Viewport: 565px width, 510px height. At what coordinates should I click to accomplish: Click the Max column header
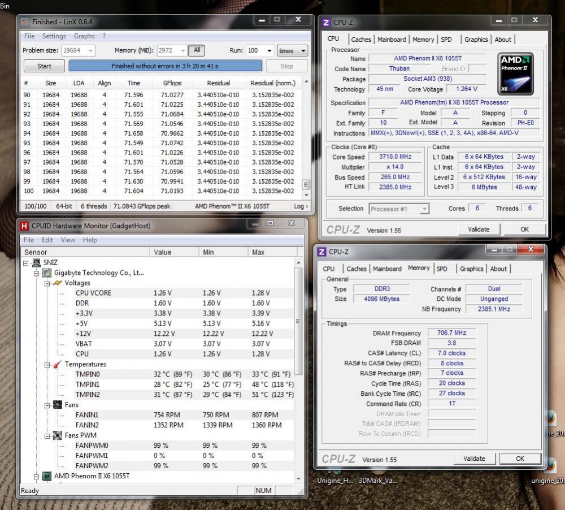[x=273, y=252]
